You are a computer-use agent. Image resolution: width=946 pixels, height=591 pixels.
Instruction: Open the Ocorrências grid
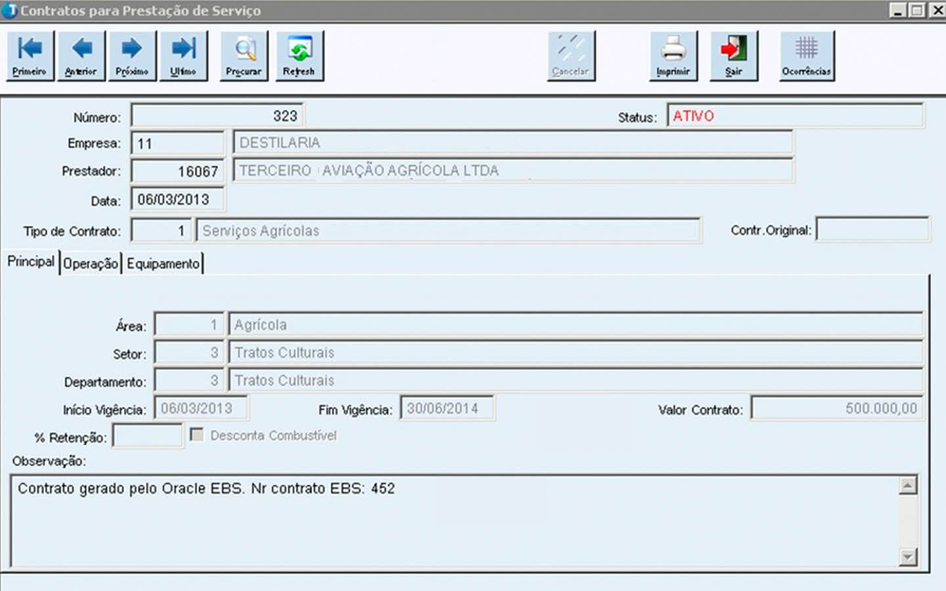pos(807,56)
